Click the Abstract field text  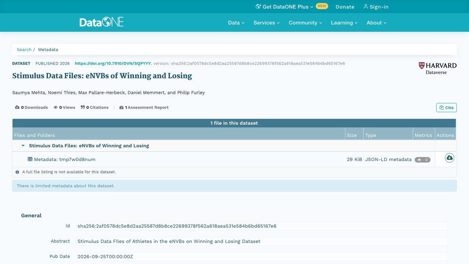pyautogui.click(x=262, y=241)
